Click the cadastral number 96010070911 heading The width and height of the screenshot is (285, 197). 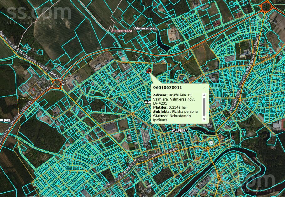coord(167,88)
